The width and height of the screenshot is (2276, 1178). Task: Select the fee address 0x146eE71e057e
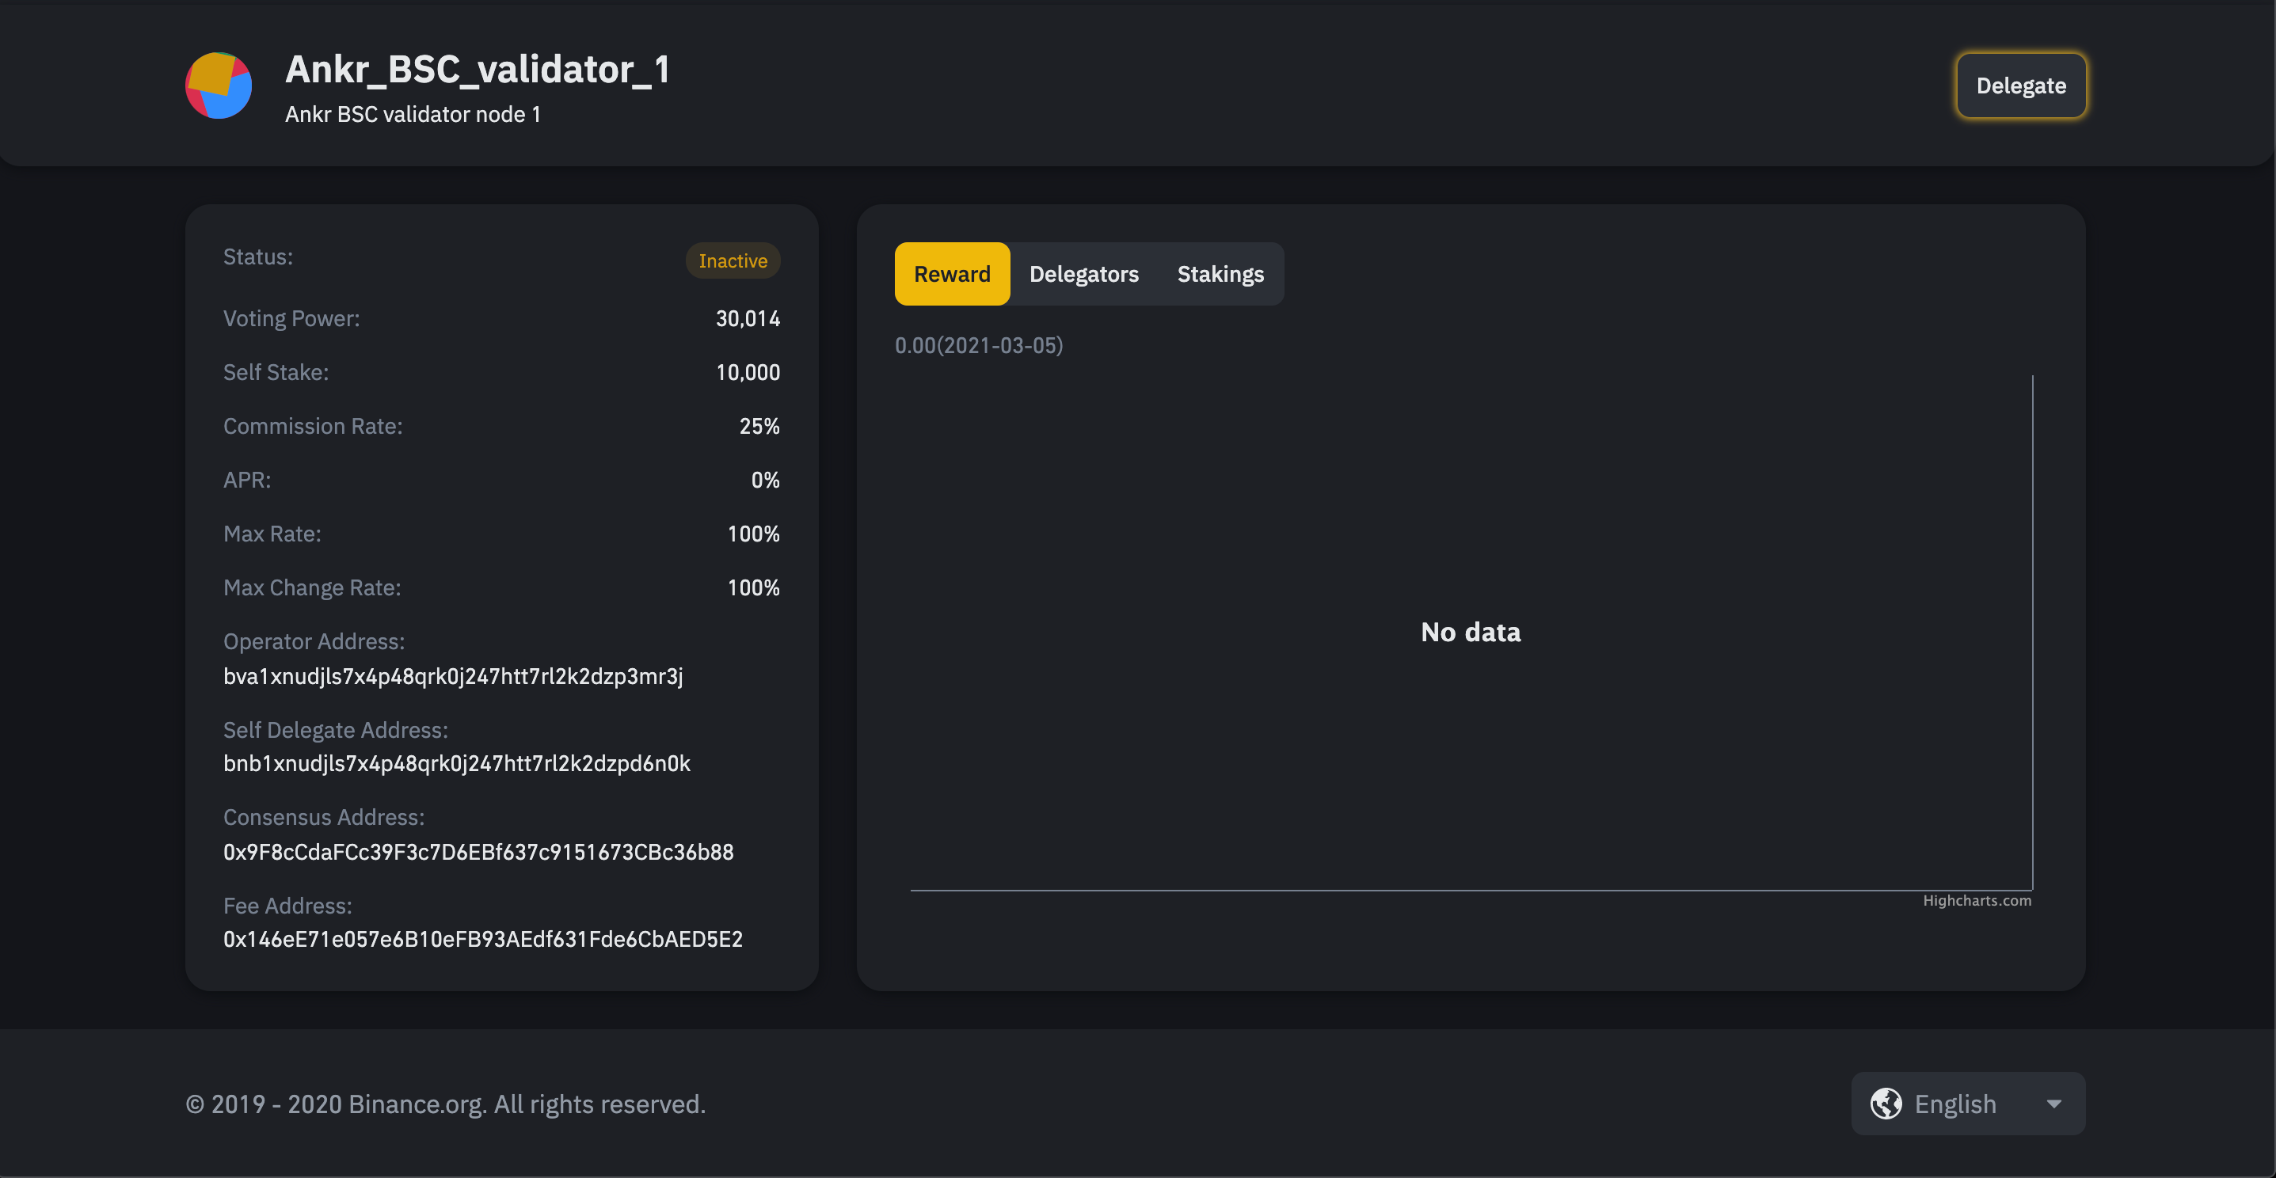(x=482, y=940)
